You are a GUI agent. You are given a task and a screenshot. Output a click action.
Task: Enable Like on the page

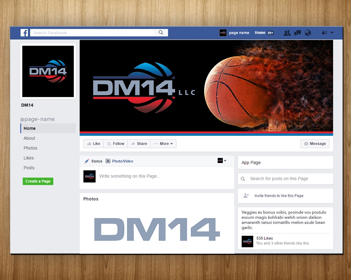coord(93,143)
